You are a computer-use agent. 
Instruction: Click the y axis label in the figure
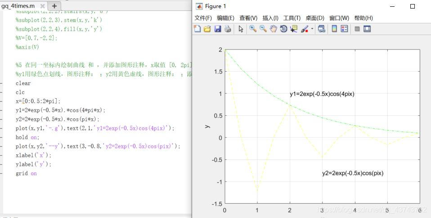click(x=208, y=126)
